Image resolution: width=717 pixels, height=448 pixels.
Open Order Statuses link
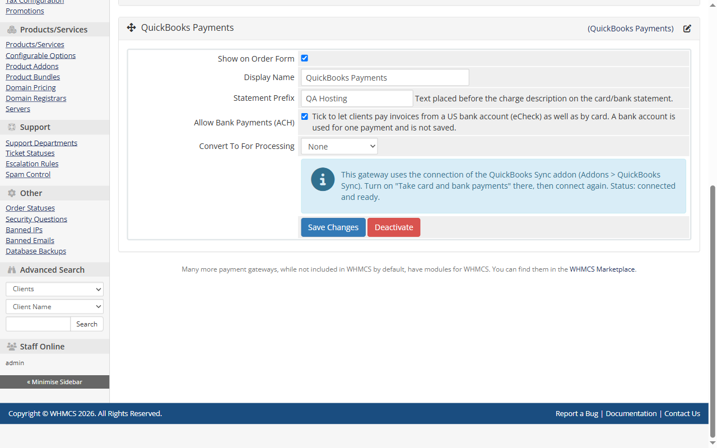pyautogui.click(x=30, y=208)
